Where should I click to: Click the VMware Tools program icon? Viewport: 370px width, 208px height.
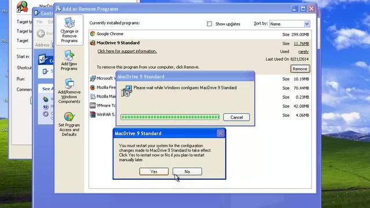click(92, 105)
